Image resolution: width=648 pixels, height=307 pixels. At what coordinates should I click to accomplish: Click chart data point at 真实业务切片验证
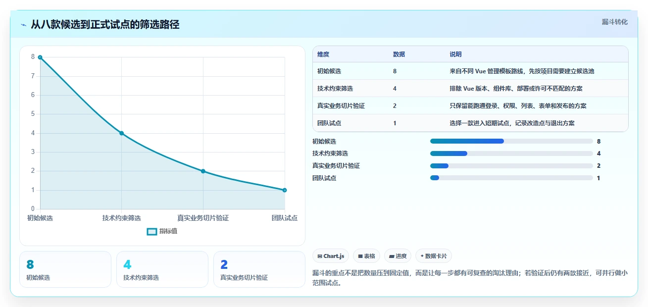pyautogui.click(x=203, y=171)
